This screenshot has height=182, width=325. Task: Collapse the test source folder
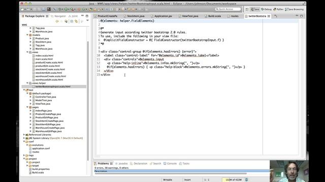[24, 90]
